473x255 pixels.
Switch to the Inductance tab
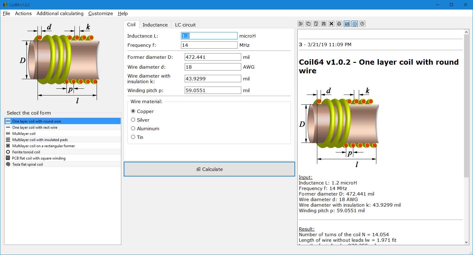pos(155,25)
